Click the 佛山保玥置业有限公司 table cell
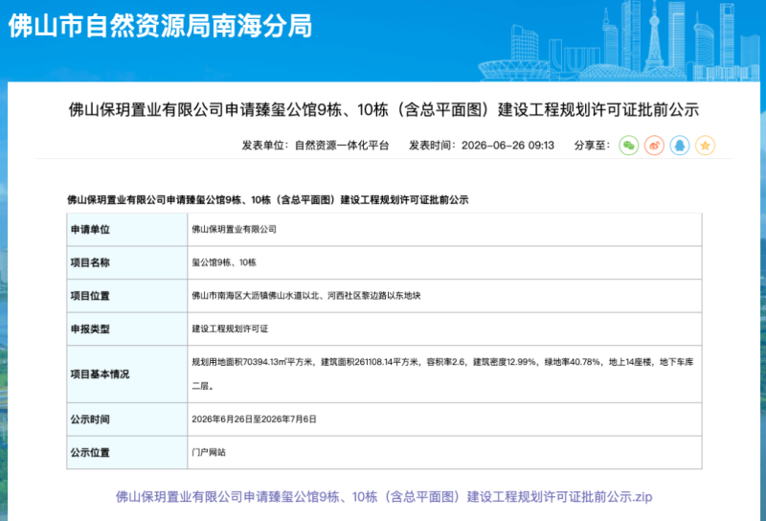 tap(444, 229)
